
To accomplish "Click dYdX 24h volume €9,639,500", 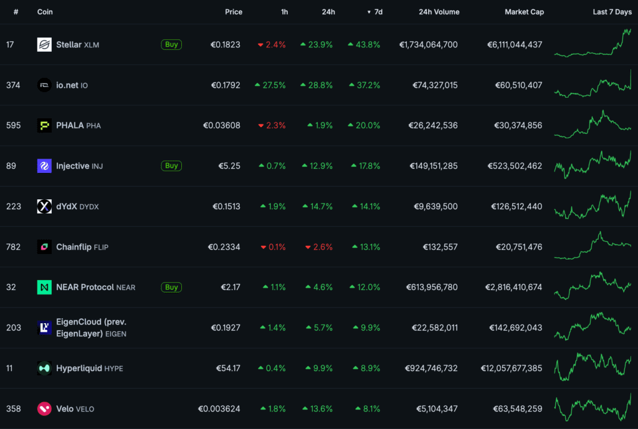I will pyautogui.click(x=436, y=207).
